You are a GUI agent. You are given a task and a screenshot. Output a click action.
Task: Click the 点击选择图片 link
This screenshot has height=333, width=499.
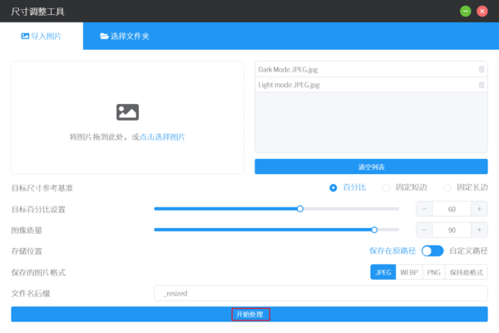(162, 137)
